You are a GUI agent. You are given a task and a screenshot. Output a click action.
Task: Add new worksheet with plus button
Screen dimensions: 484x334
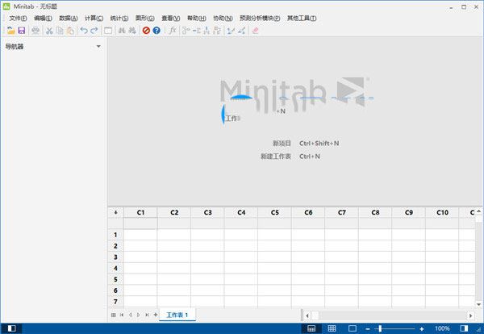click(156, 315)
